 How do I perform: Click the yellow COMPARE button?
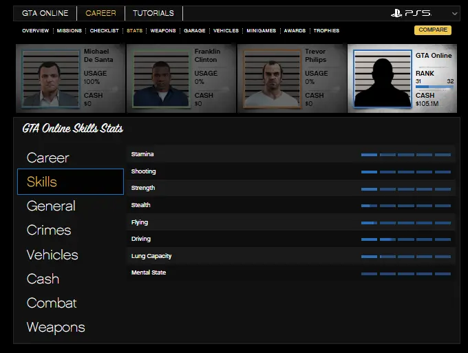(433, 30)
